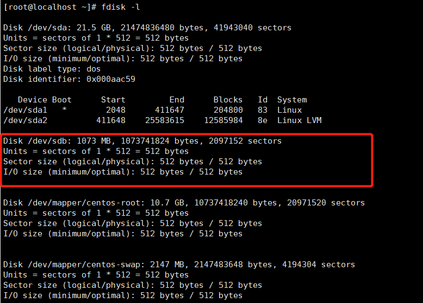Click the '21474836480 bytes' value
Image resolution: width=423 pixels, height=303 pixels.
162,28
